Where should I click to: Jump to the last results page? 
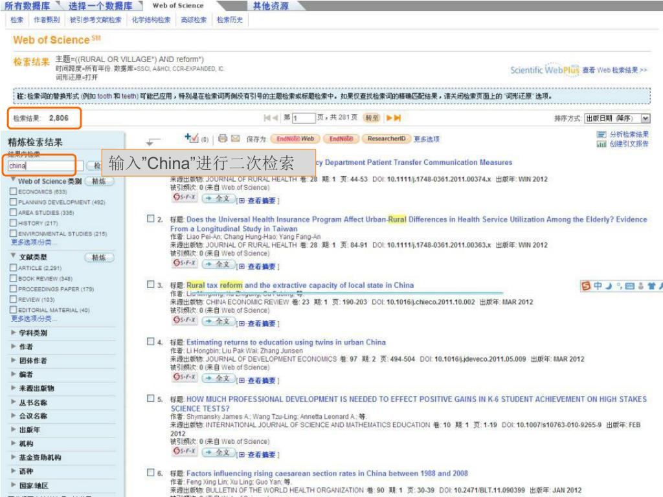398,118
